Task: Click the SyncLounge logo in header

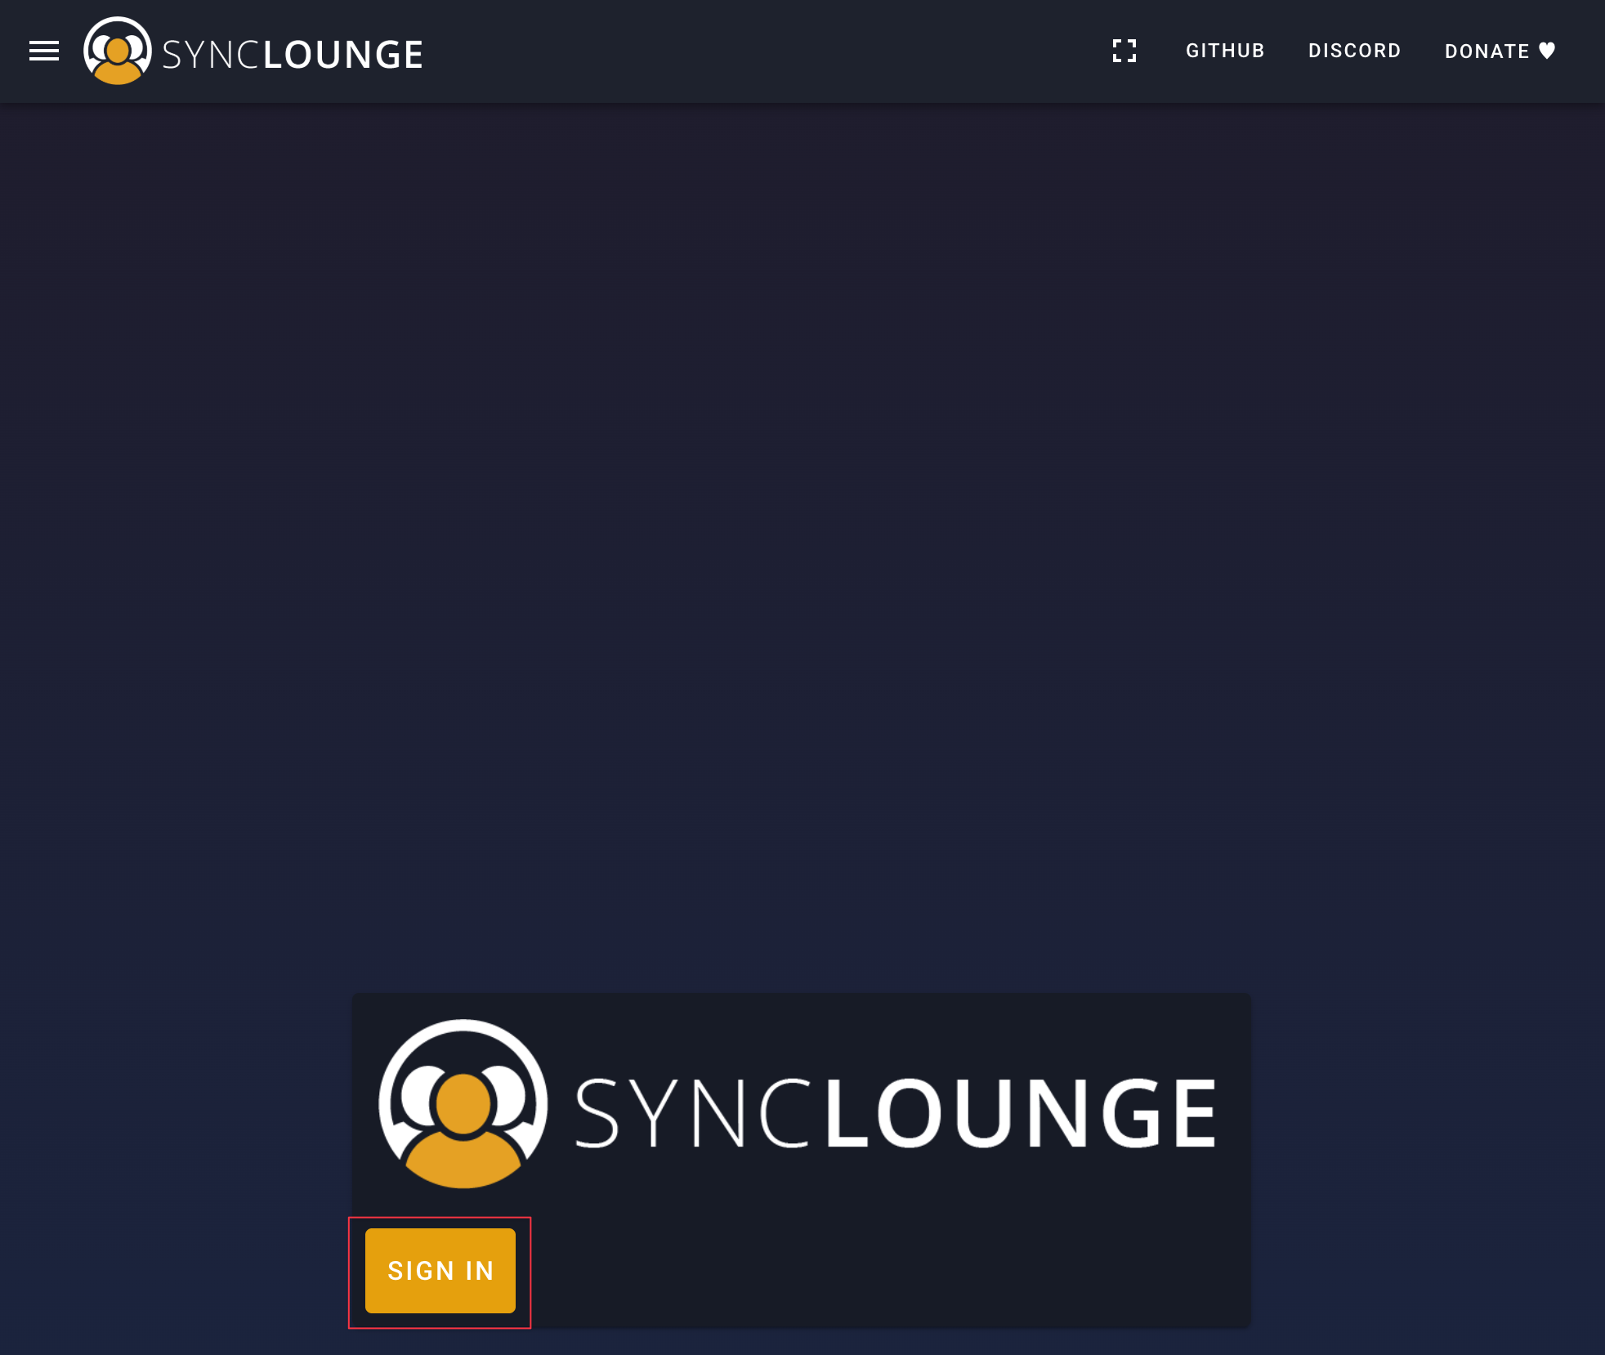Action: (253, 51)
